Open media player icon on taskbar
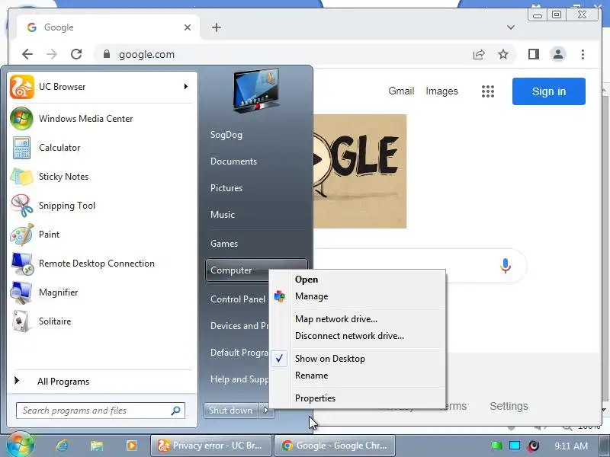The height and width of the screenshot is (457, 610). pos(131,446)
